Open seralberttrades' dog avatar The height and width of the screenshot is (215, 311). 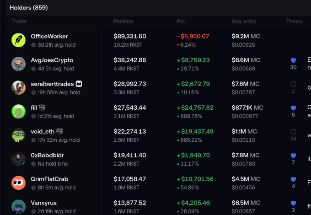(18, 88)
